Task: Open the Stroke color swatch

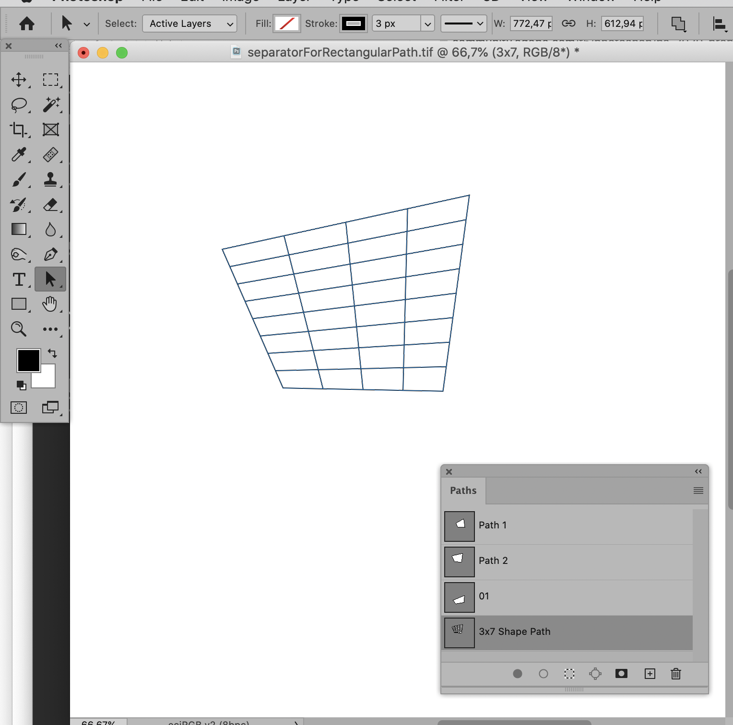Action: coord(353,23)
